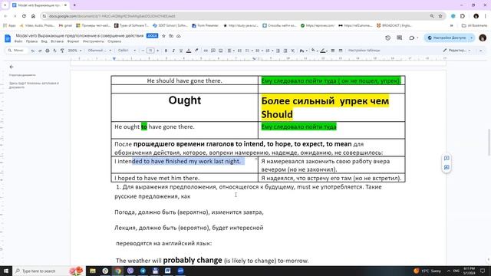Open the text color picker
The image size is (491, 276).
coord(189,51)
